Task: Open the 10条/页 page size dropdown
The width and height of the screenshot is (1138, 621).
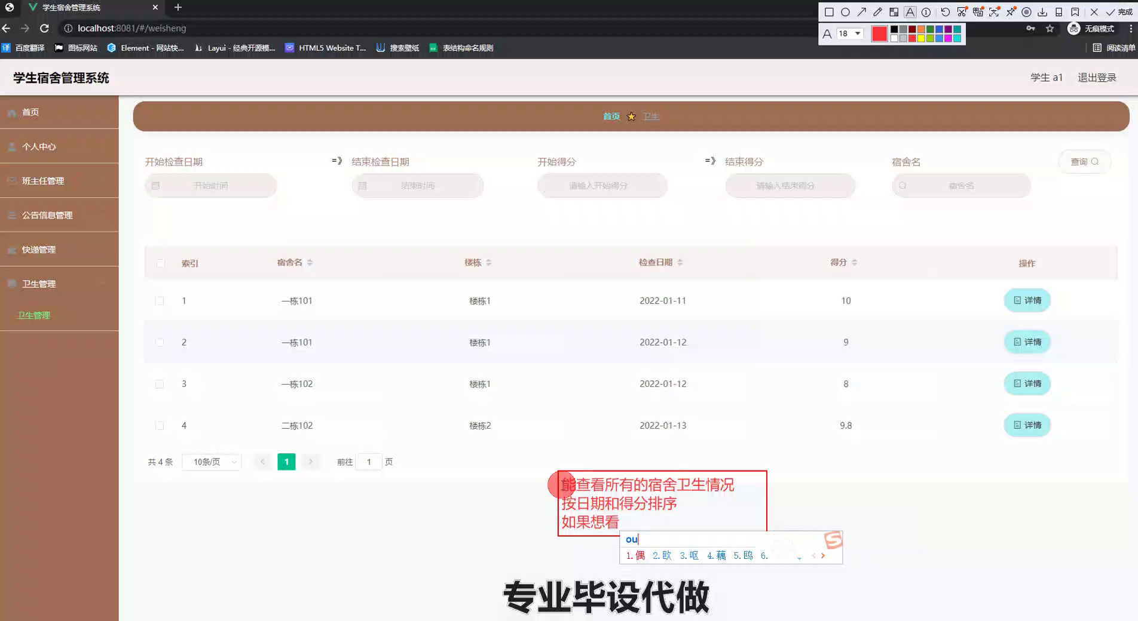Action: (212, 462)
